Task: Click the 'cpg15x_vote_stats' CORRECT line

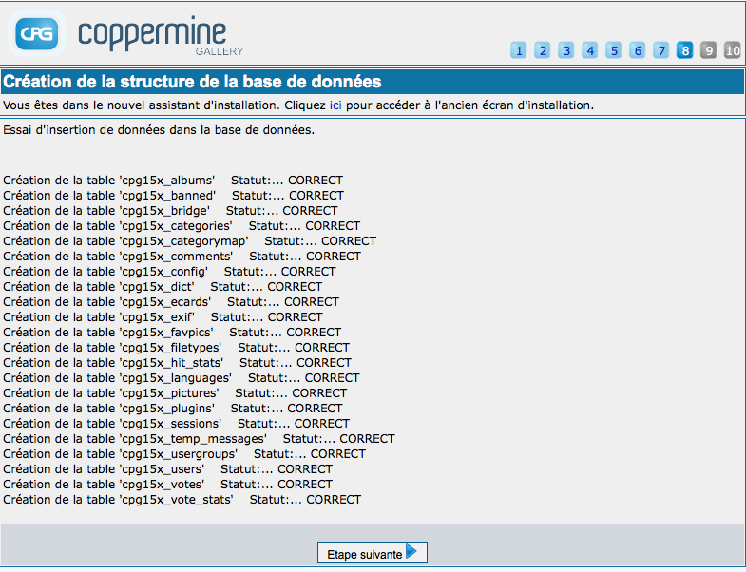Action: click(182, 500)
